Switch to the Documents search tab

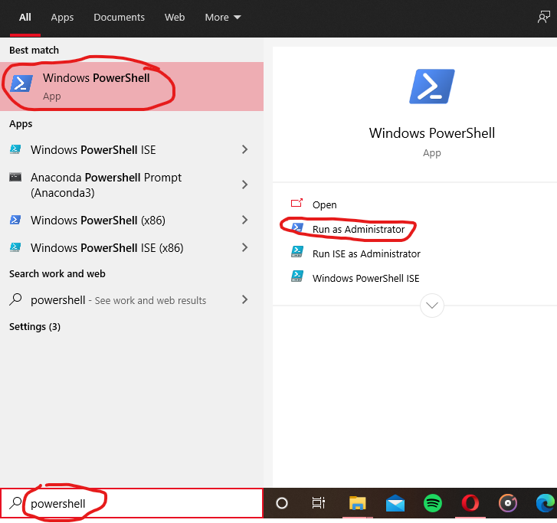119,17
